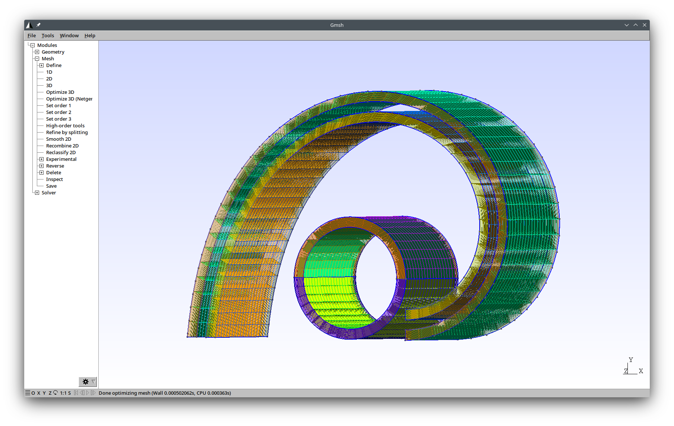This screenshot has width=674, height=426.
Task: Click the Geometry module label
Action: point(53,52)
